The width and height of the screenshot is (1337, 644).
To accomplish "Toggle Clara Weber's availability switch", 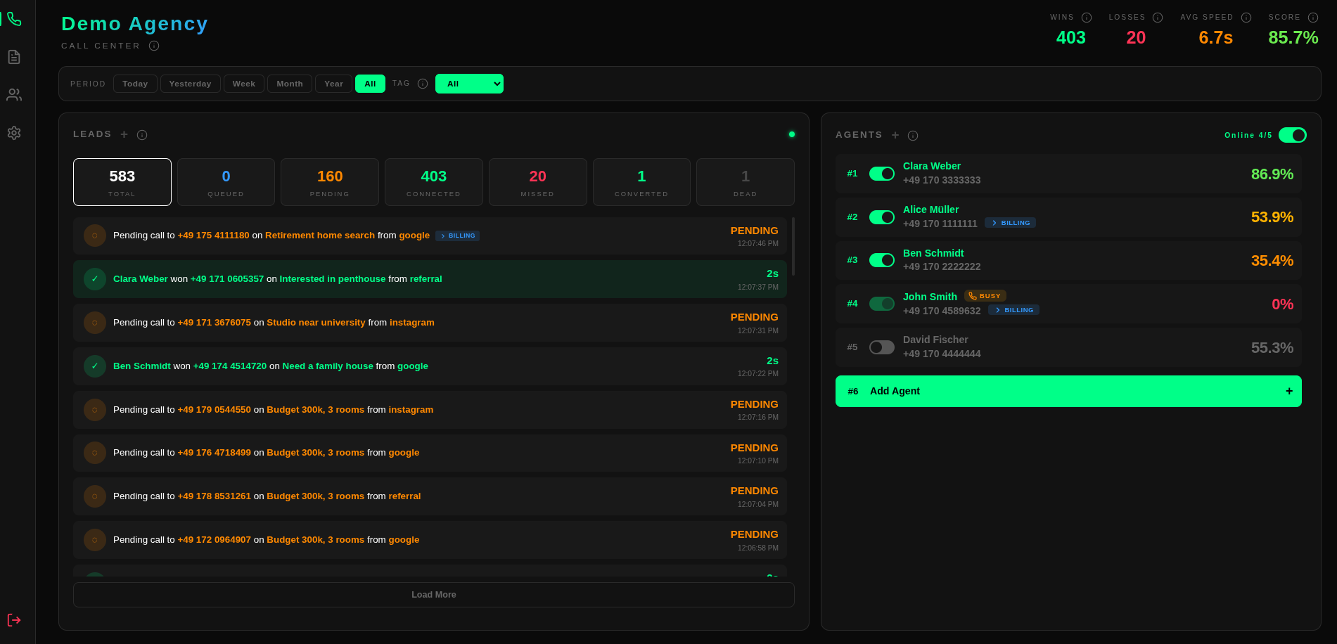I will (881, 174).
